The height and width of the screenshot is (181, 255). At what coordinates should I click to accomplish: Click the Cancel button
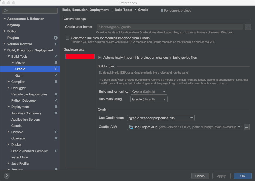click(200, 176)
